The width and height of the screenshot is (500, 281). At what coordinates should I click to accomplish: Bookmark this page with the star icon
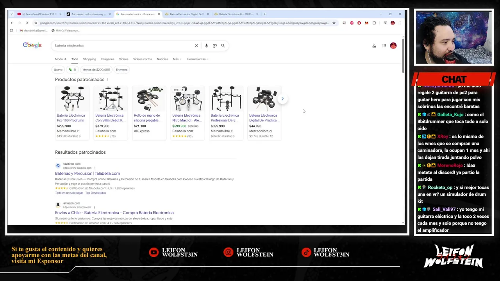[x=334, y=23]
